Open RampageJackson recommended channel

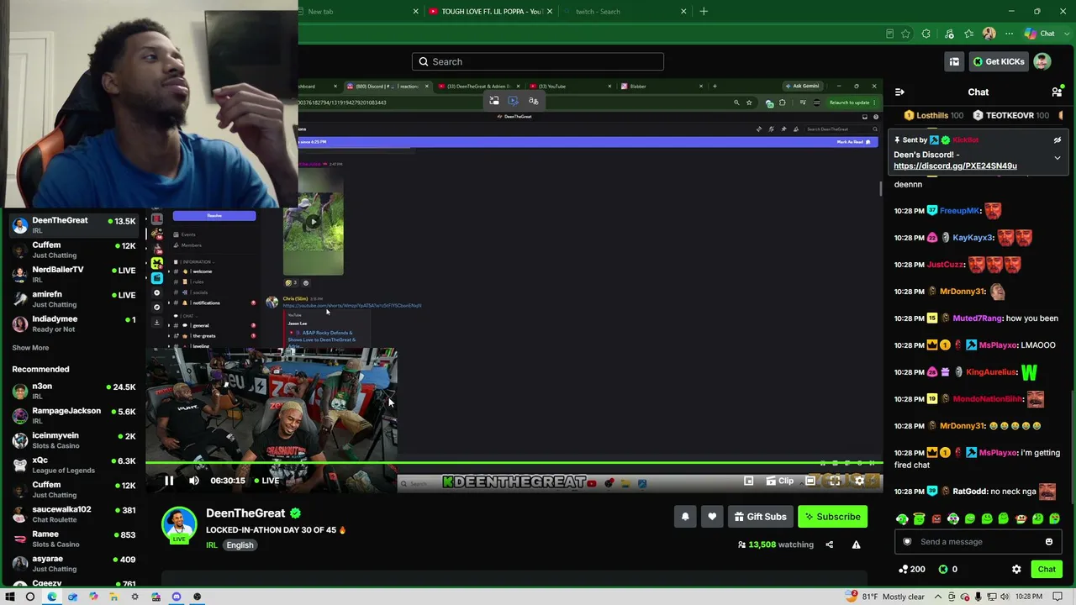coord(73,415)
